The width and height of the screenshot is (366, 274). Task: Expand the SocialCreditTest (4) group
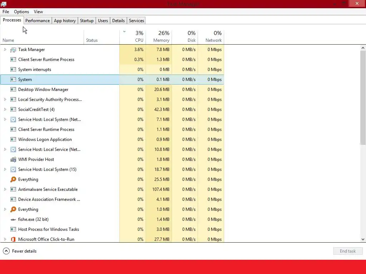[x=5, y=109]
